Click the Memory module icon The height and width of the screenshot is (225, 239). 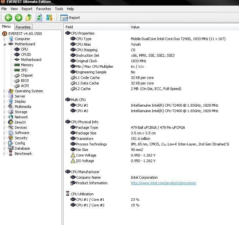click(17, 65)
